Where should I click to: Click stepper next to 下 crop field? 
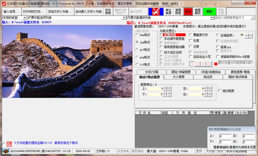167,94
